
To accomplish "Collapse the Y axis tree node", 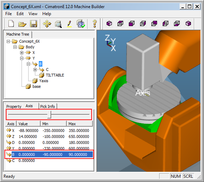I will 22,58.
